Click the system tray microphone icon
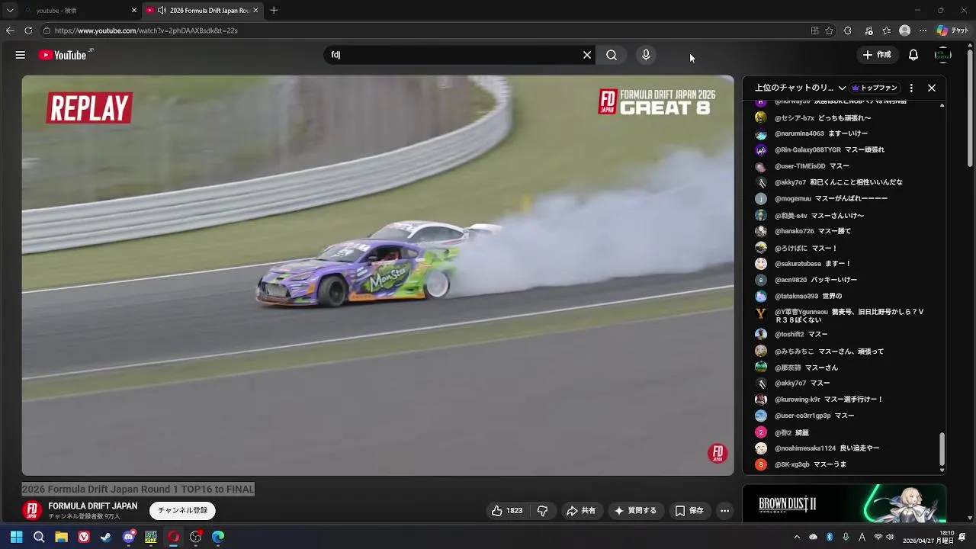Screen dimensions: 976x549 pyautogui.click(x=846, y=537)
